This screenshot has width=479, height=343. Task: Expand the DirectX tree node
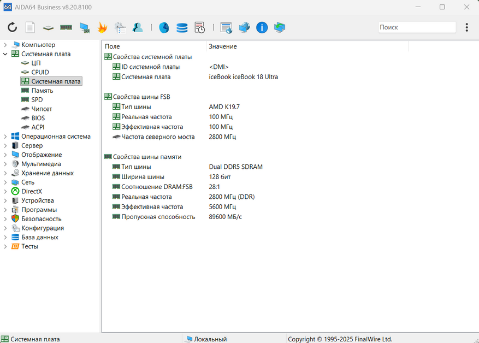(x=5, y=192)
